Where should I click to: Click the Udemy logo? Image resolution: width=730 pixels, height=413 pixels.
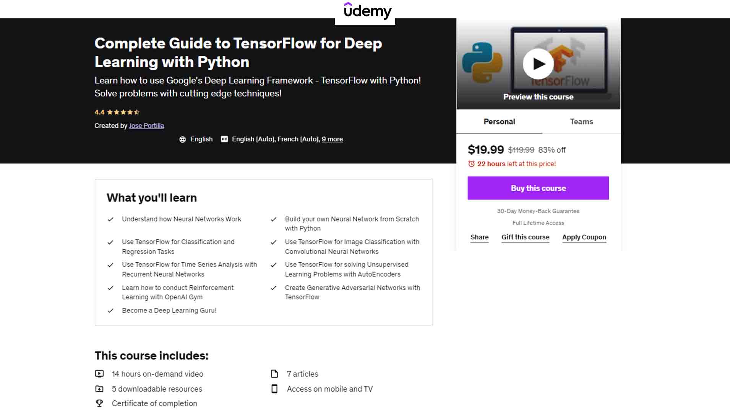[x=367, y=11]
